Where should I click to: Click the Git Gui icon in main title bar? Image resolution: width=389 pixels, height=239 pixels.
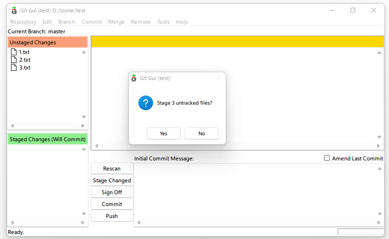14,11
